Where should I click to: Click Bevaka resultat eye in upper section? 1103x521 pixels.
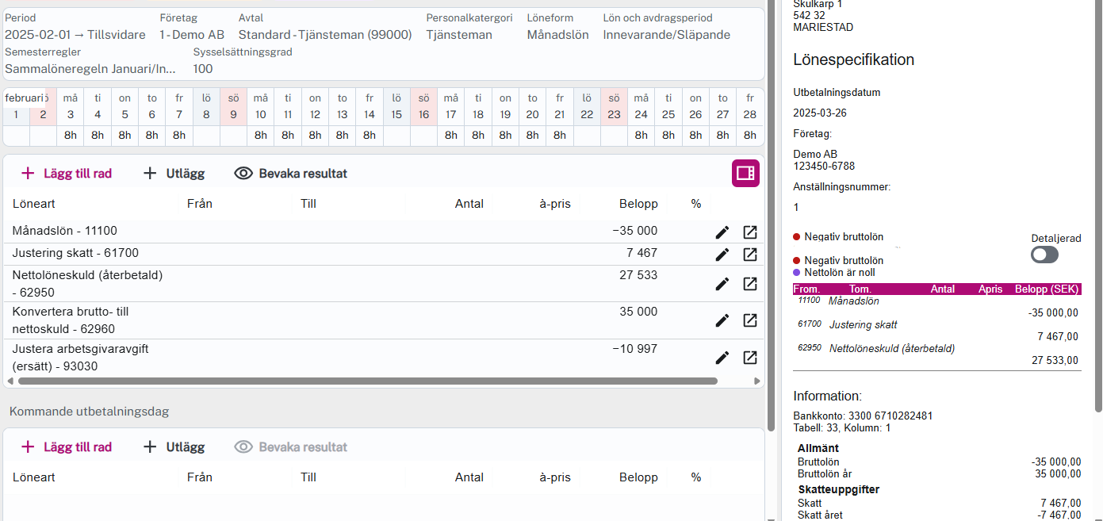pos(291,174)
